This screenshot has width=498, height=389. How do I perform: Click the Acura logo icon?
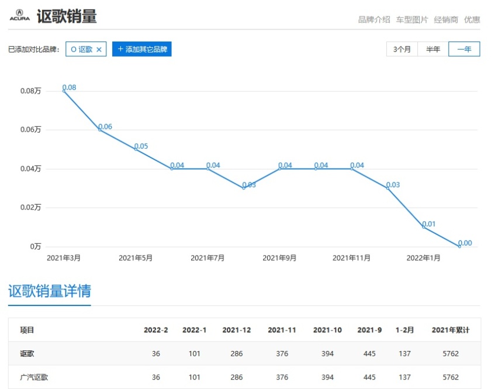(20, 15)
